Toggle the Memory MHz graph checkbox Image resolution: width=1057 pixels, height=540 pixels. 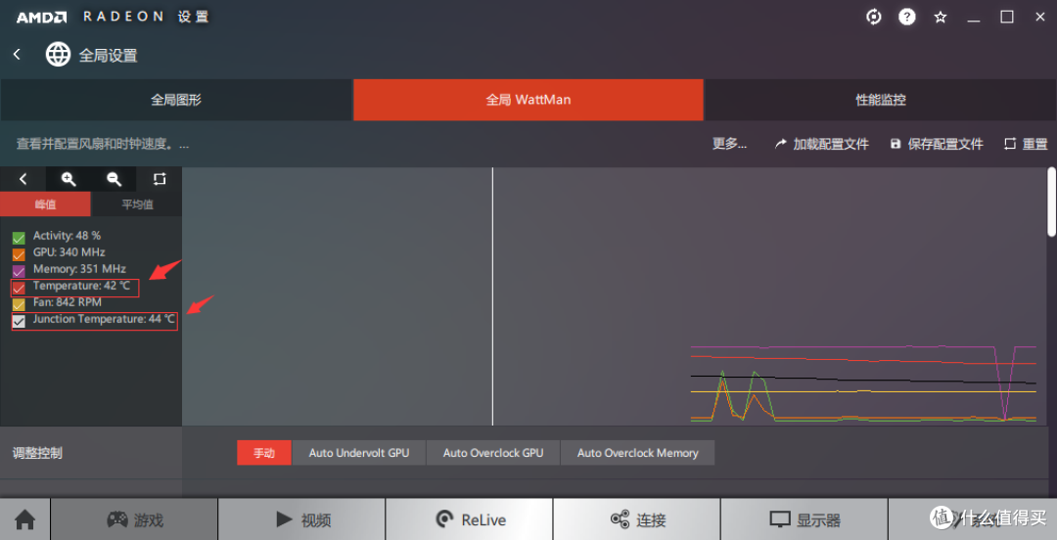click(19, 271)
